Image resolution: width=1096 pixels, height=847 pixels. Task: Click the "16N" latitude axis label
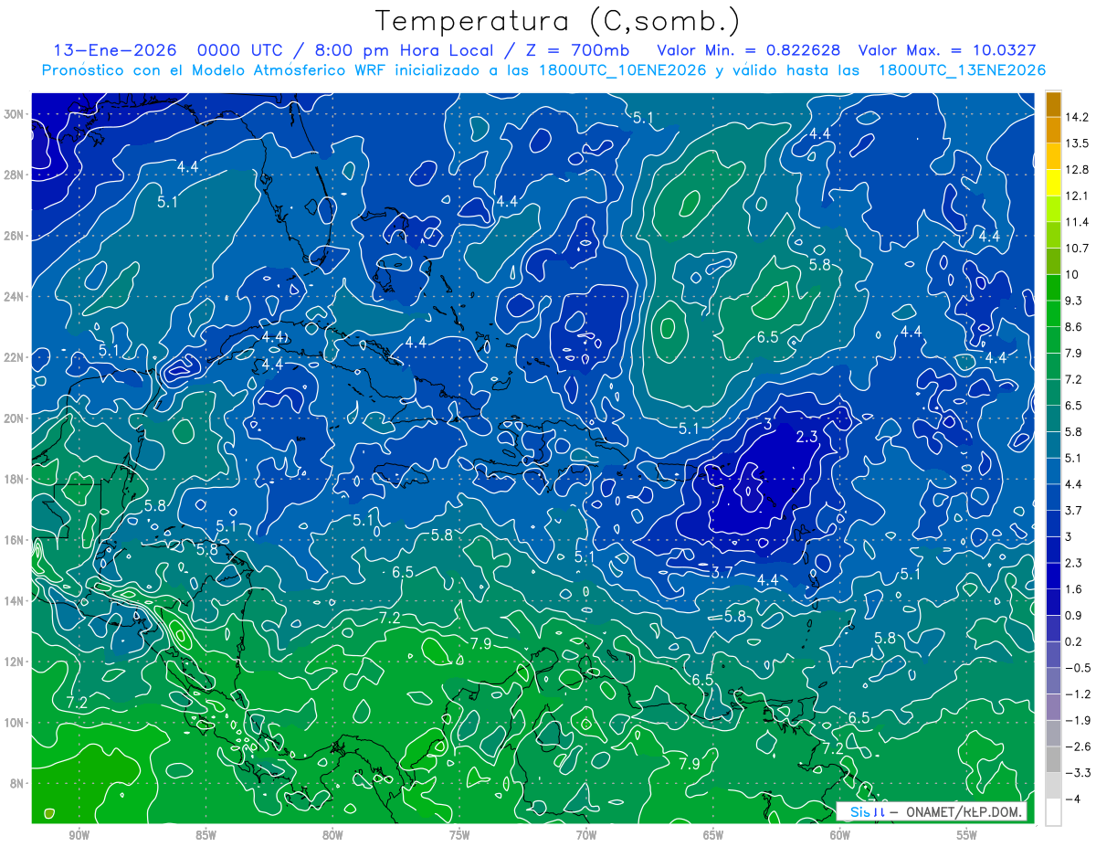click(16, 540)
